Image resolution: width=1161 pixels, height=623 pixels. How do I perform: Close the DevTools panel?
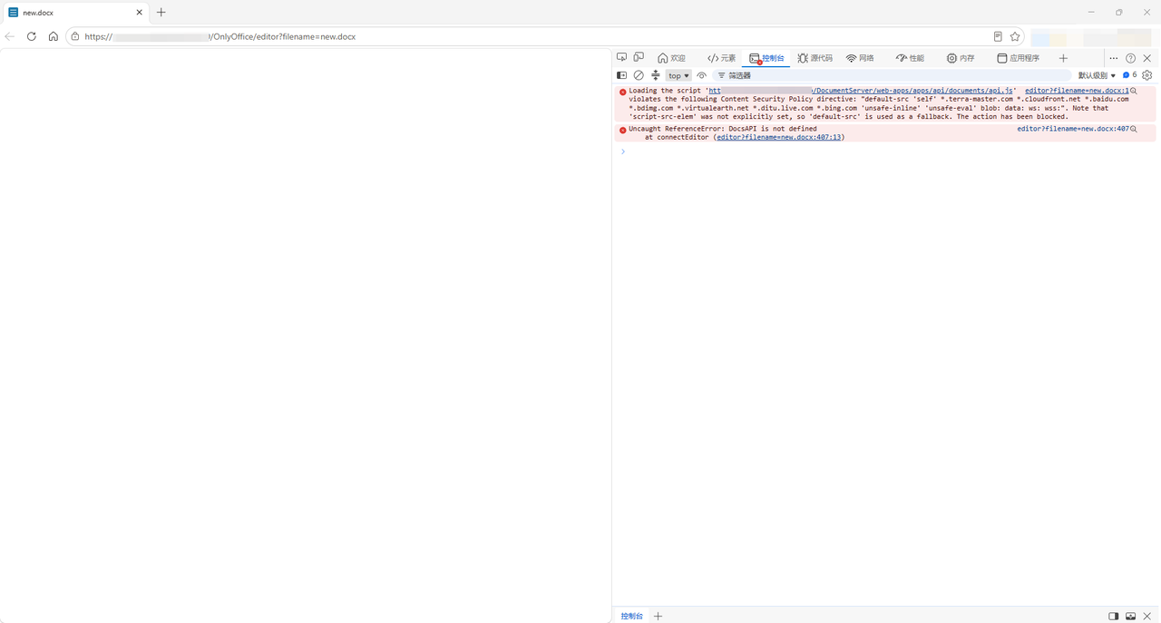pyautogui.click(x=1147, y=58)
